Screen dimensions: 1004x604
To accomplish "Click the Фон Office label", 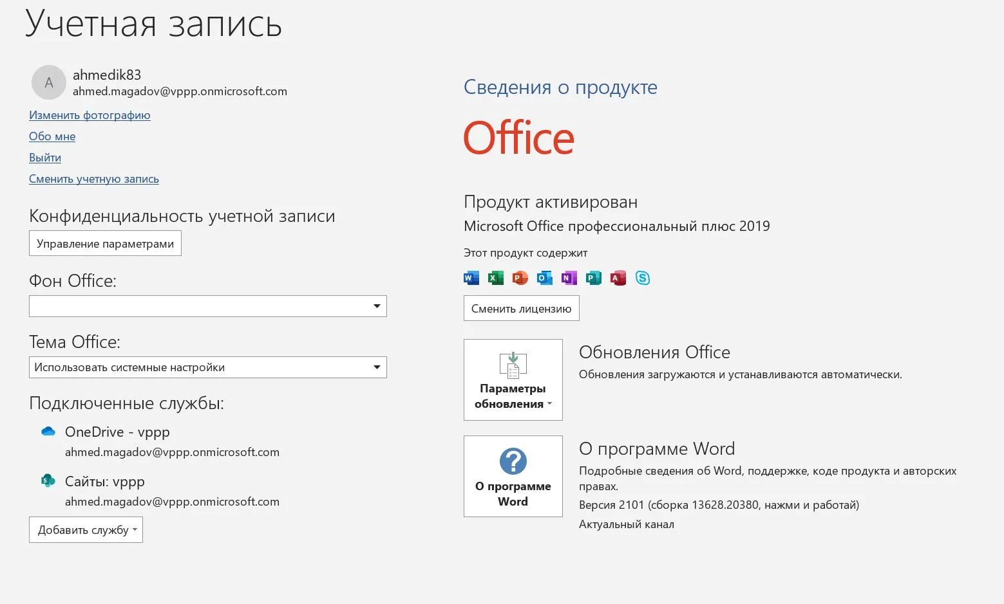I will [73, 281].
